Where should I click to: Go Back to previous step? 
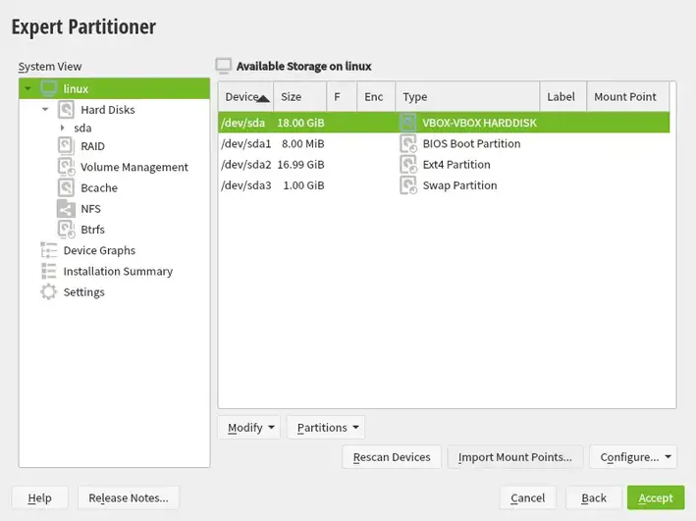point(594,497)
